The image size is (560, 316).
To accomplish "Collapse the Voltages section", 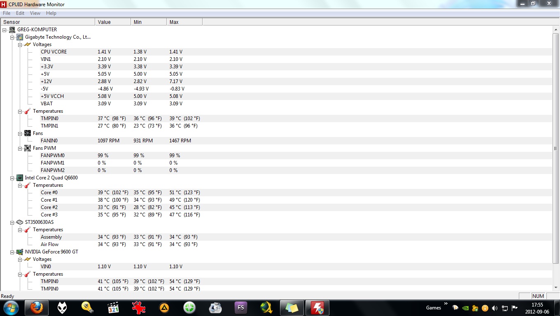I will coord(20,44).
